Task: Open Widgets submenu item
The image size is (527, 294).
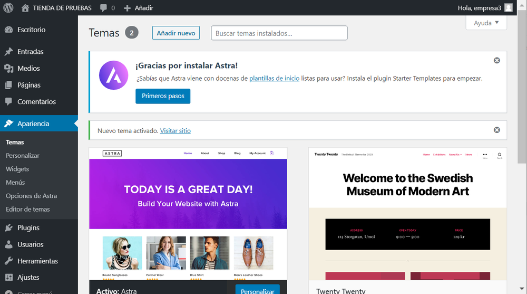Action: click(x=17, y=169)
